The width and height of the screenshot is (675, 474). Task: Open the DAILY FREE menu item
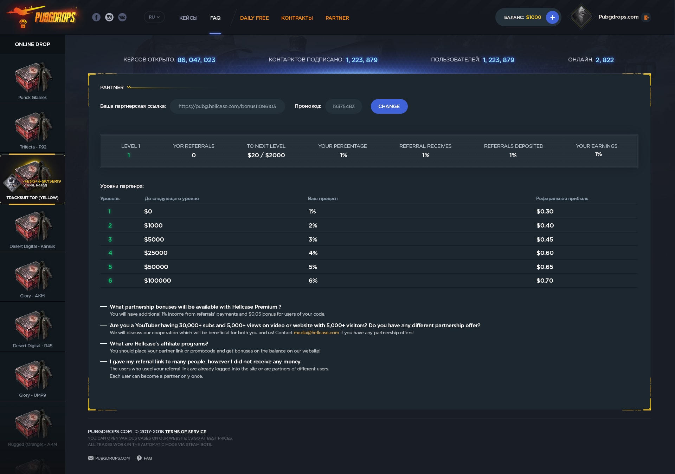point(254,18)
